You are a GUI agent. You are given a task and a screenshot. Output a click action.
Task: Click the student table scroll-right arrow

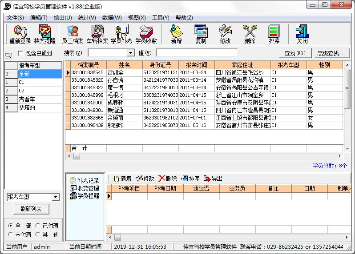tap(339, 156)
